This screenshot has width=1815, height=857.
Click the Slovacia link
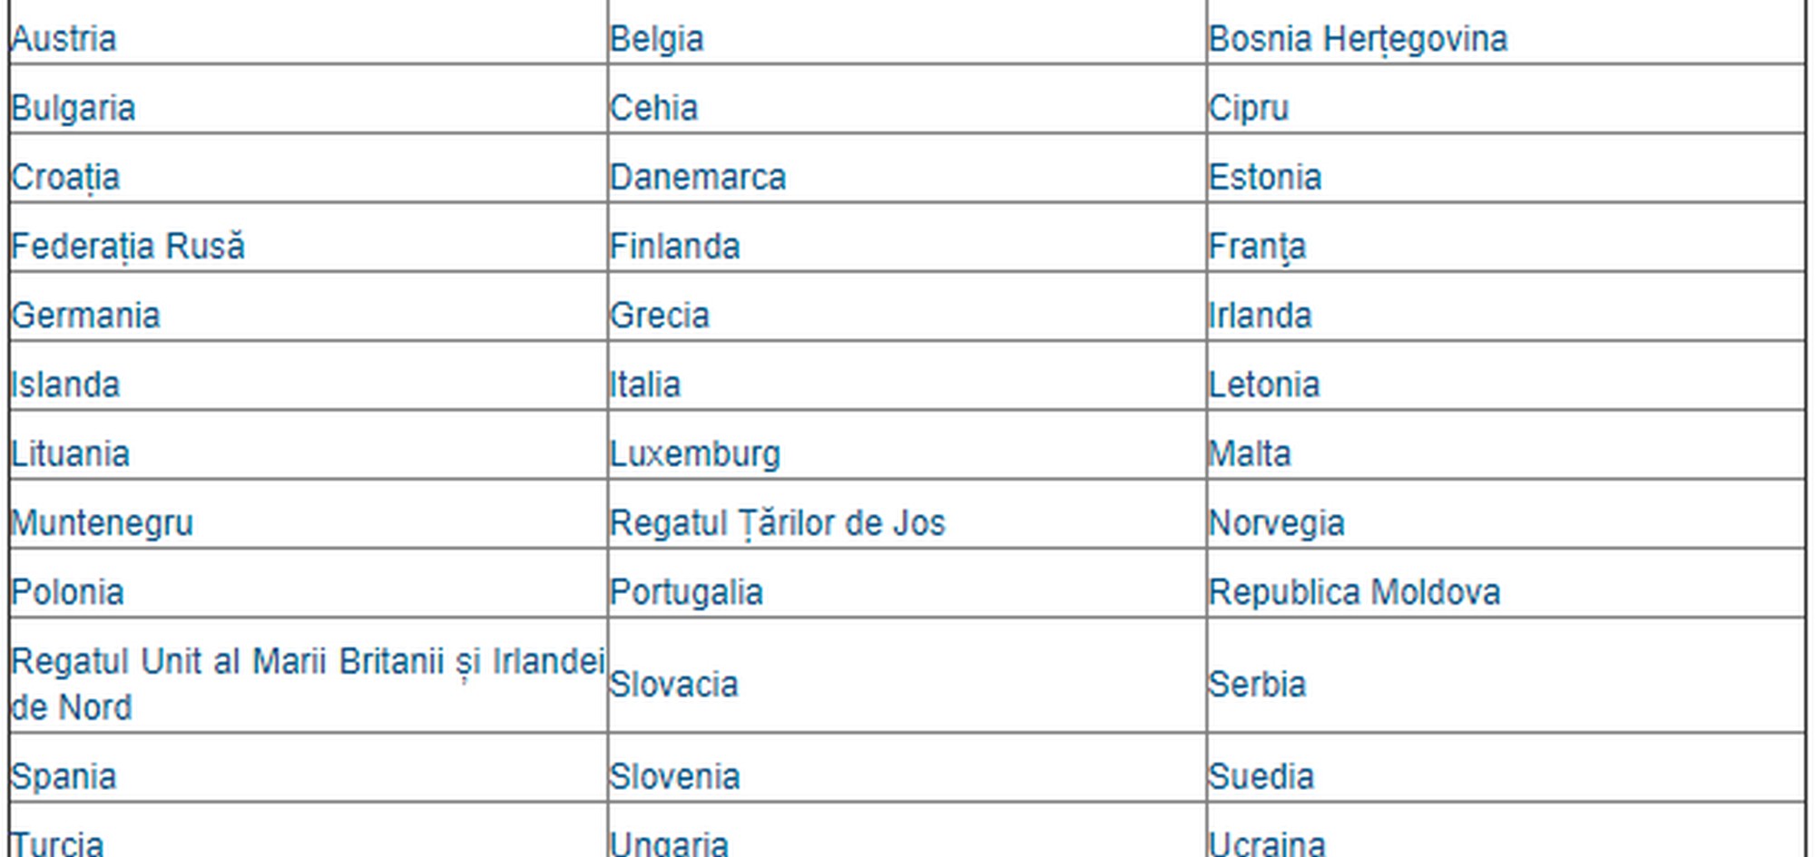point(672,685)
